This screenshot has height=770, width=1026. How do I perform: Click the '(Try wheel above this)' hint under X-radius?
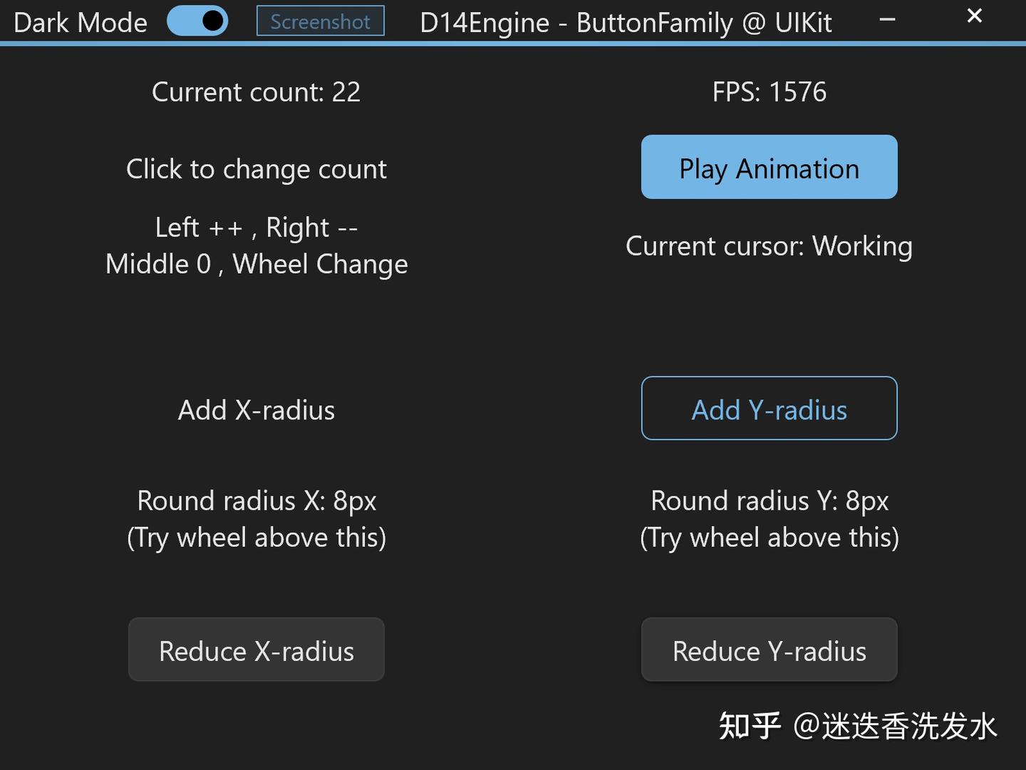pos(256,538)
